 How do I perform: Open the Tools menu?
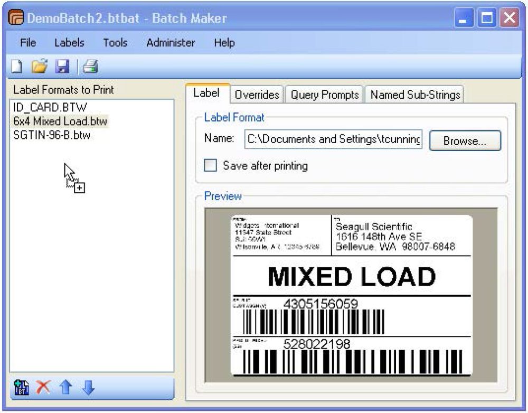pyautogui.click(x=116, y=43)
